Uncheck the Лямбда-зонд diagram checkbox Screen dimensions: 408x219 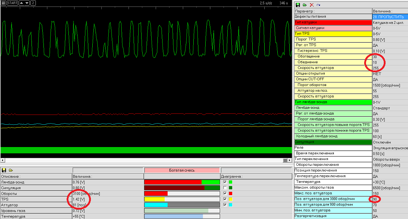(x=225, y=182)
